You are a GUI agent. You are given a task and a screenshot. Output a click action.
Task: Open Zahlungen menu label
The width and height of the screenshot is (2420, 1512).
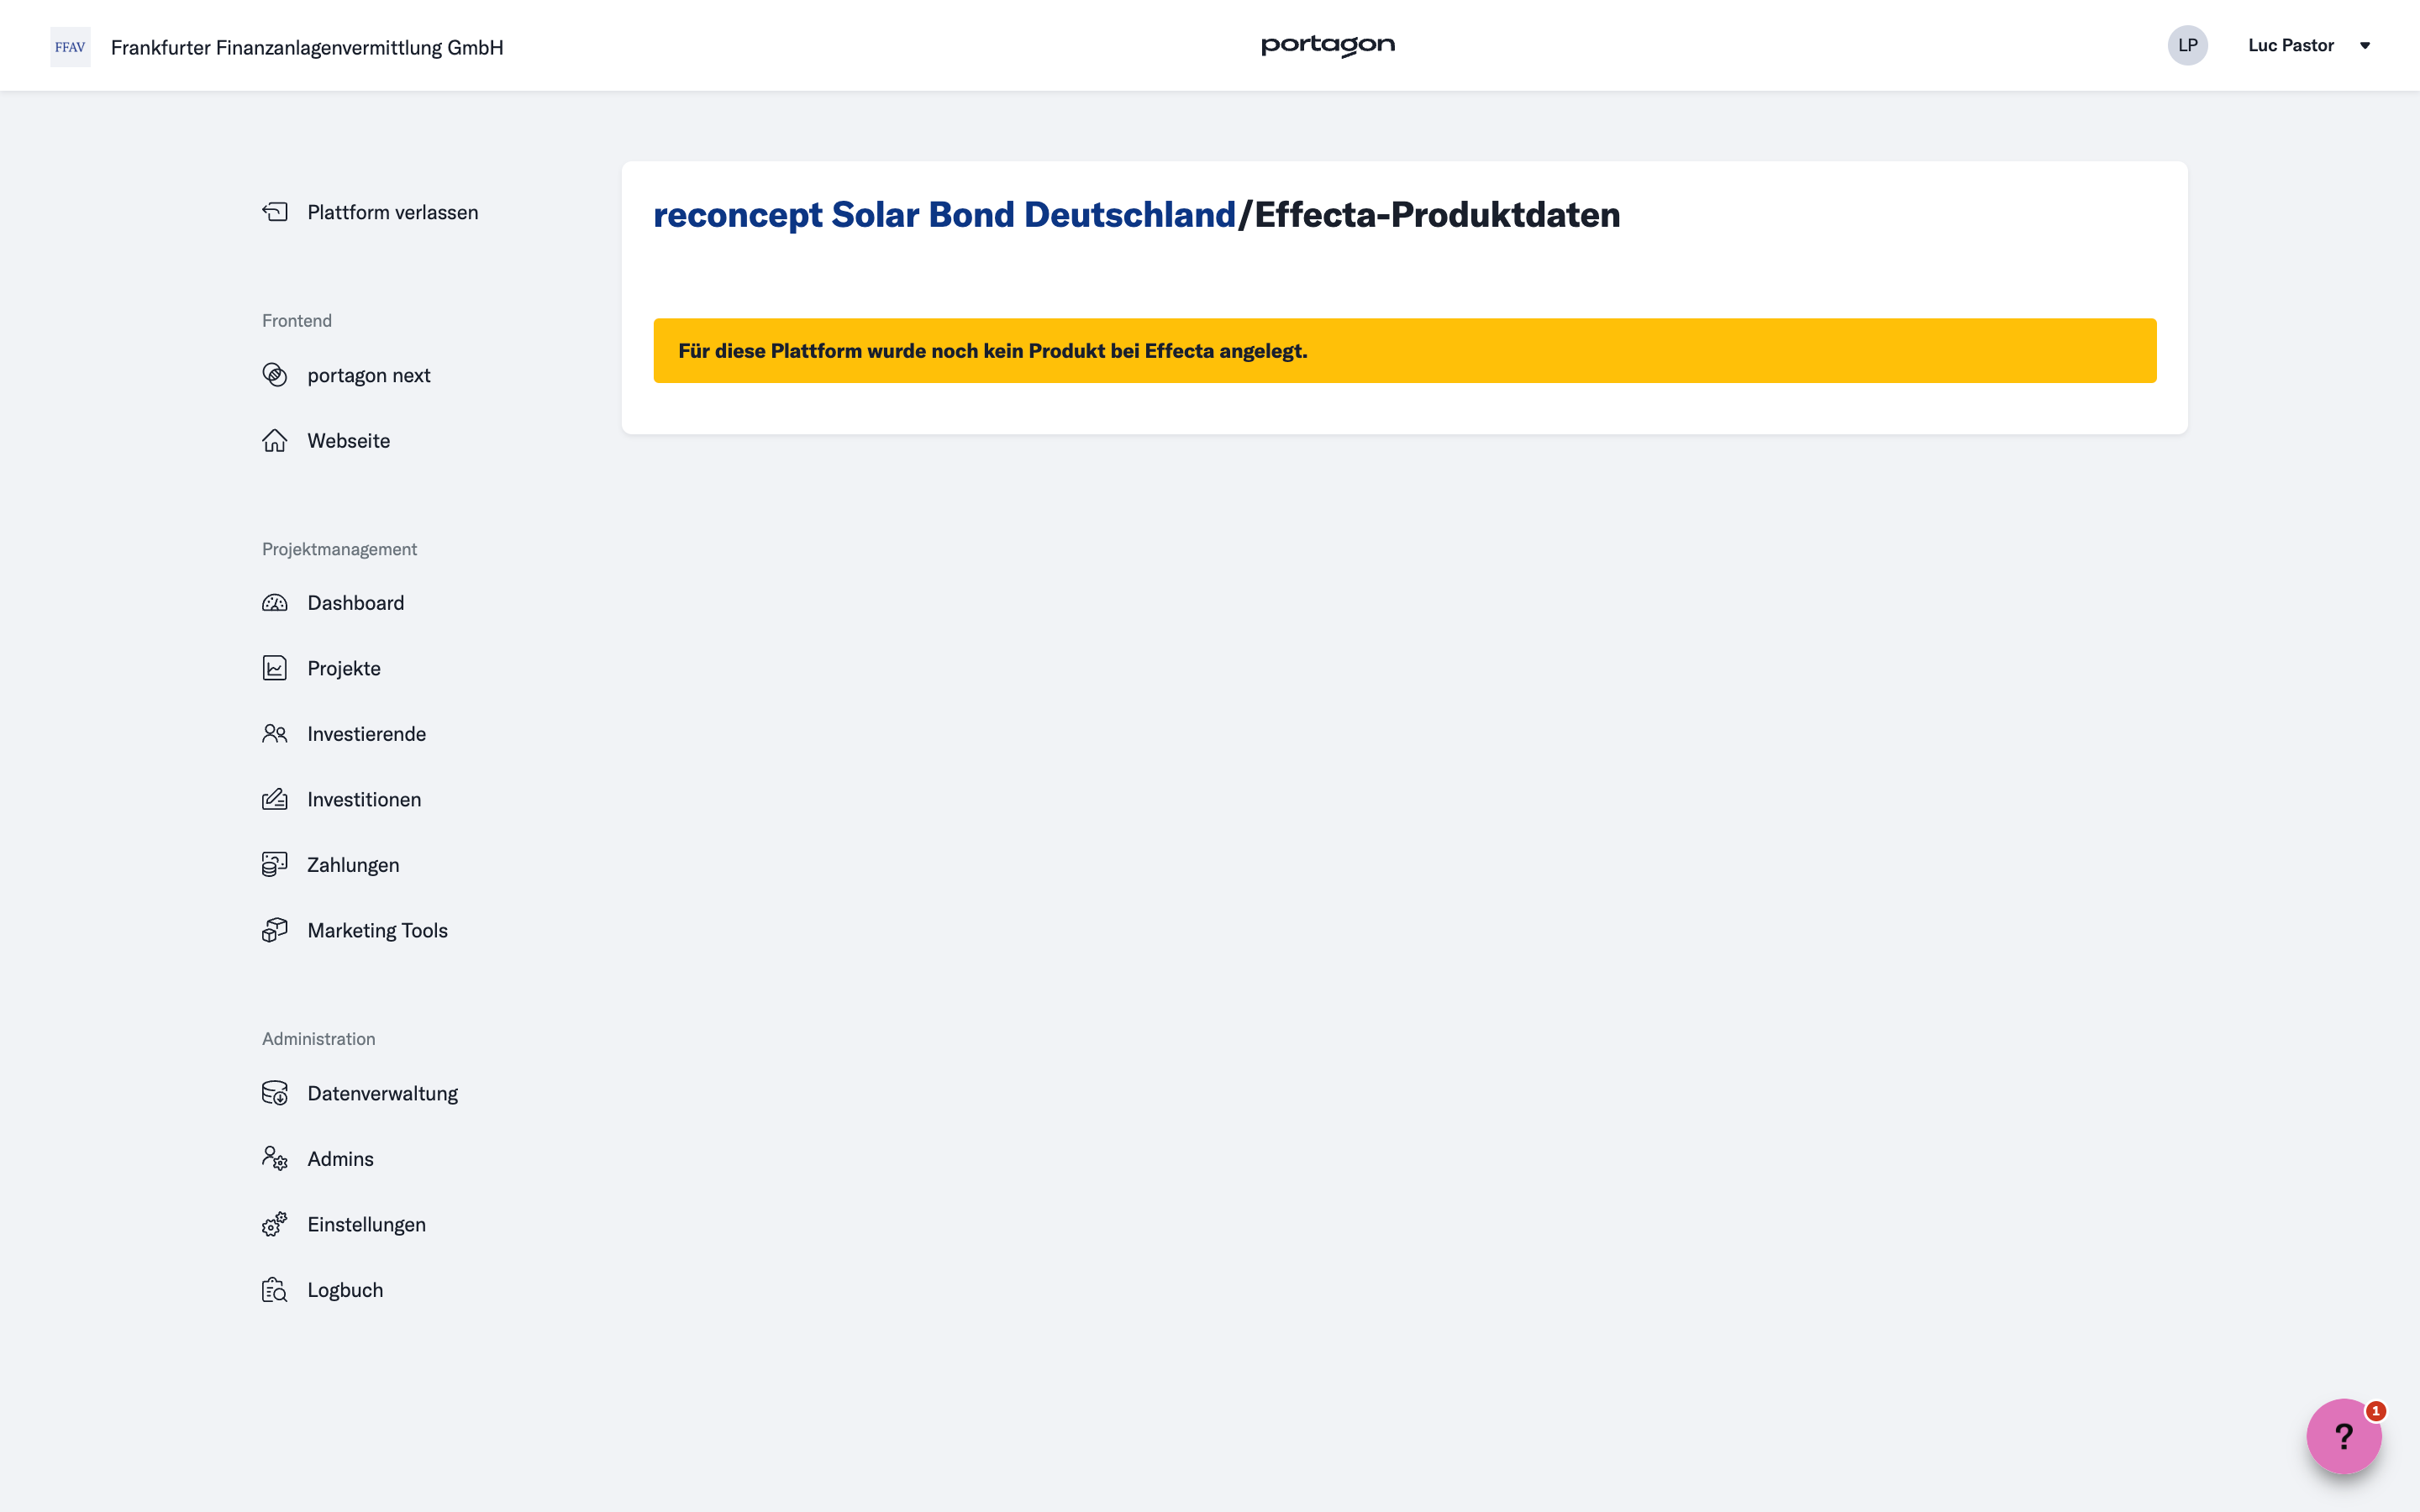[353, 866]
